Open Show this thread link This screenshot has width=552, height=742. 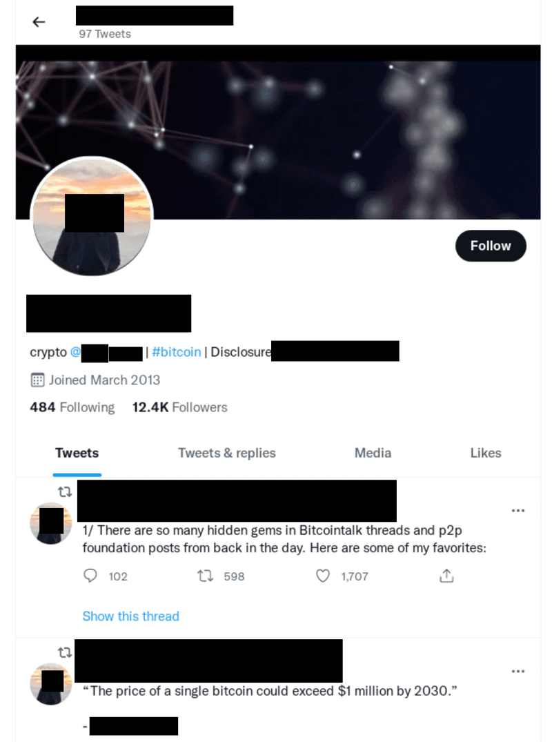pyautogui.click(x=130, y=616)
